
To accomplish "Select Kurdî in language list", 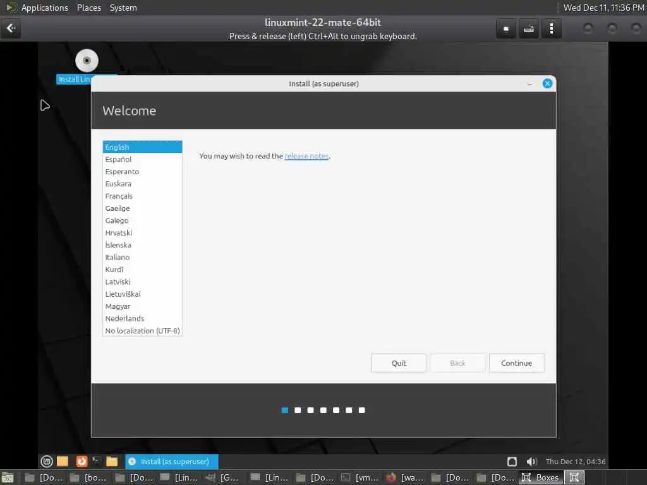I will point(142,269).
